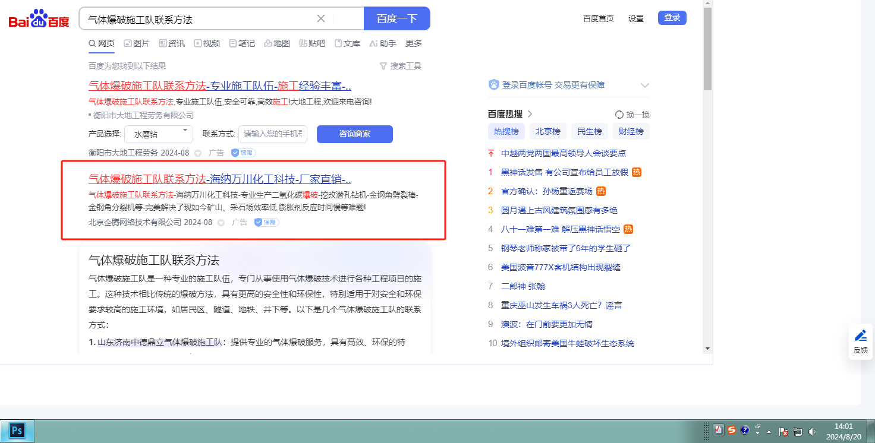
Task: Click the 搜索工具 filter funnel icon
Action: coord(383,66)
